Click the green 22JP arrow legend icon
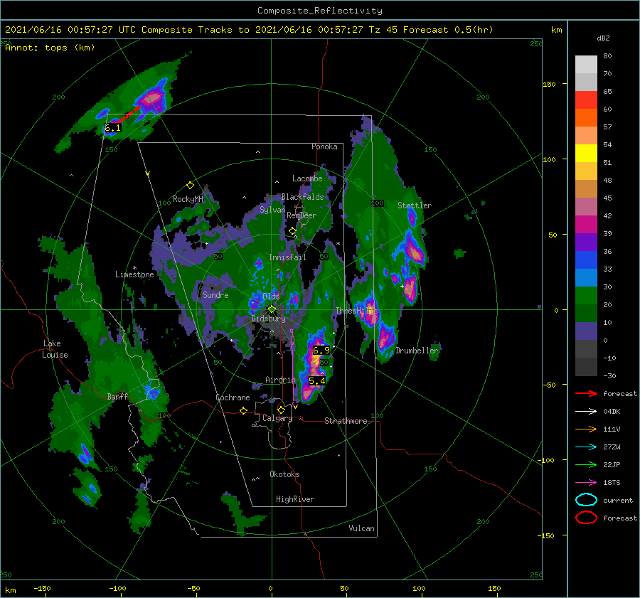Image resolution: width=640 pixels, height=598 pixels. 586,464
